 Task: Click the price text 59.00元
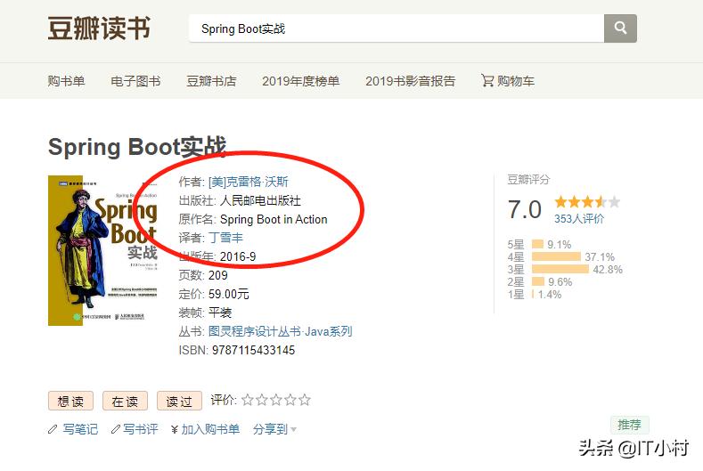click(x=229, y=294)
